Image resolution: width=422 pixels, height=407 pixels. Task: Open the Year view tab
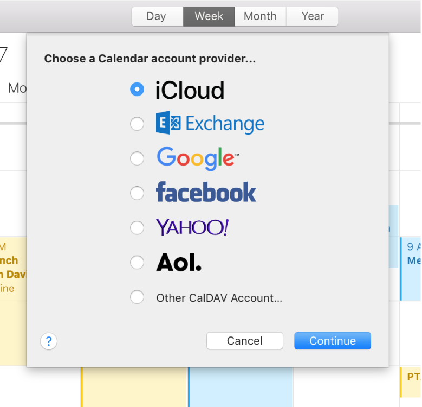tap(313, 16)
